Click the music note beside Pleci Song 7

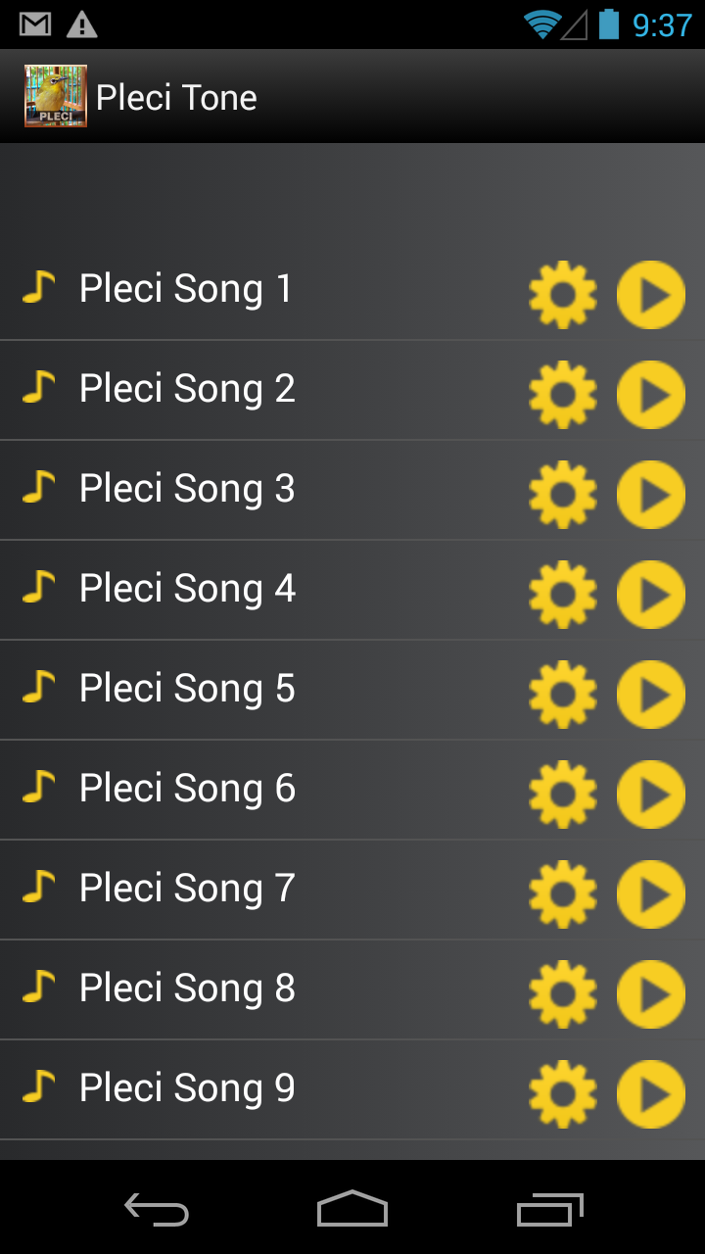click(38, 887)
